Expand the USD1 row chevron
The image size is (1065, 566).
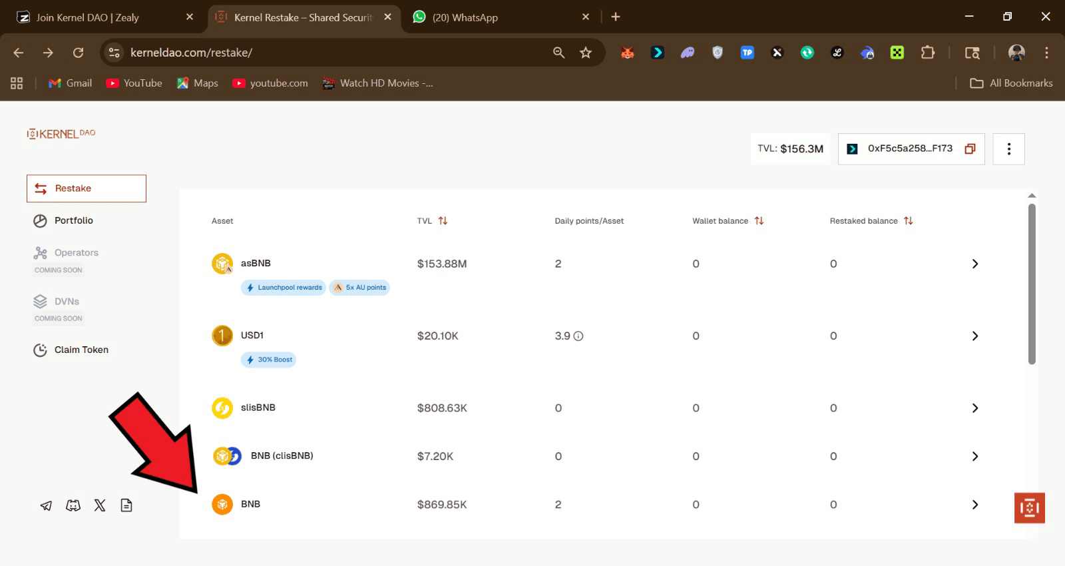974,336
